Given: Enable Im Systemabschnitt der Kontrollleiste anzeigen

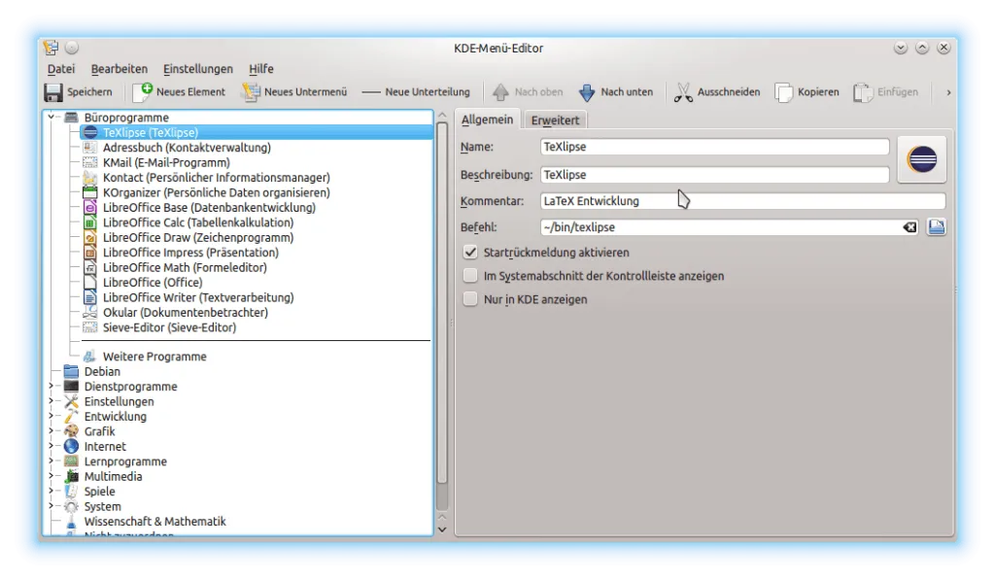Looking at the screenshot, I should [471, 276].
